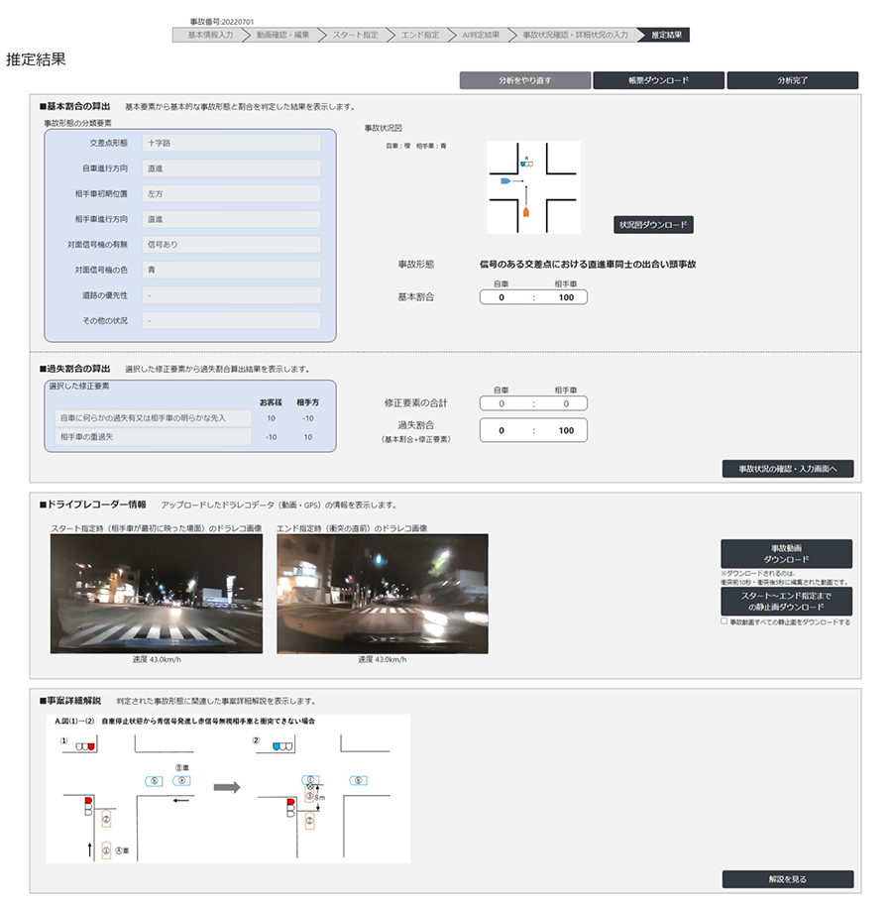The height and width of the screenshot is (901, 892).
Task: Click the 速度 43.0km/h under the start image
Action: pos(157,660)
